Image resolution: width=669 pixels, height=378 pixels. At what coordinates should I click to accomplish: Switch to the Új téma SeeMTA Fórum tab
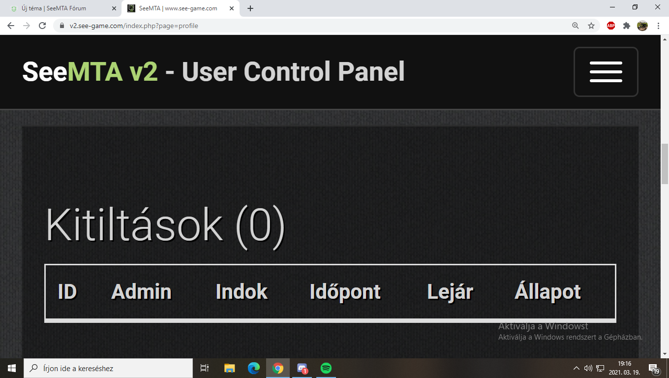pos(61,8)
